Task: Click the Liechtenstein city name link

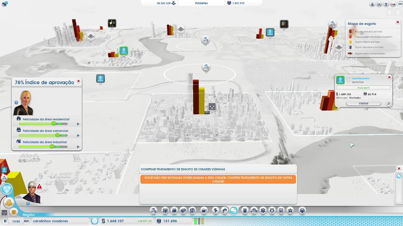Action: click(x=360, y=78)
